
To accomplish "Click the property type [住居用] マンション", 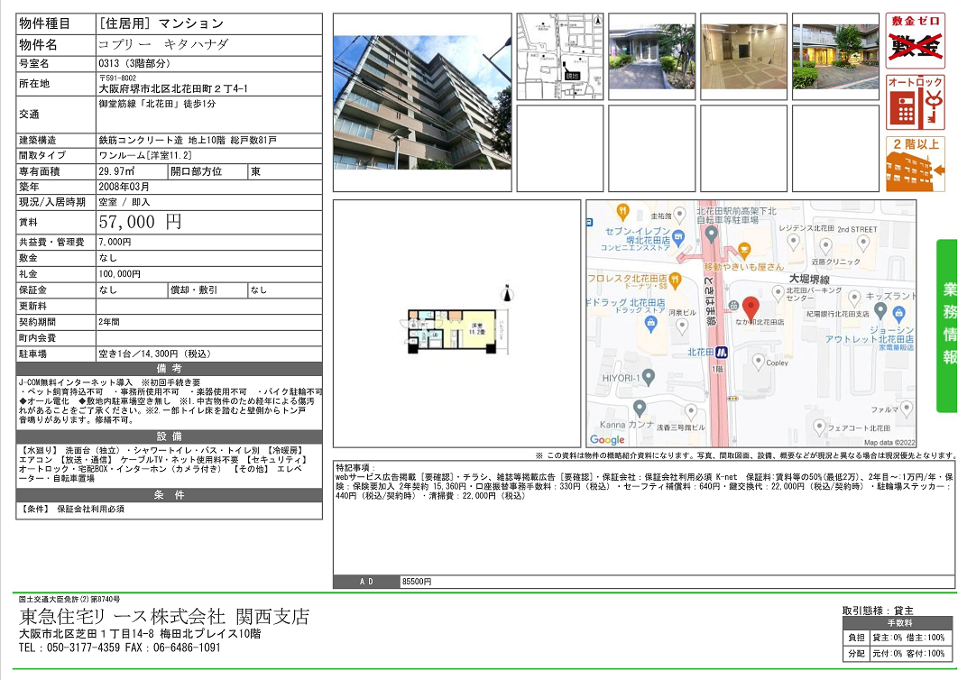I will [161, 23].
